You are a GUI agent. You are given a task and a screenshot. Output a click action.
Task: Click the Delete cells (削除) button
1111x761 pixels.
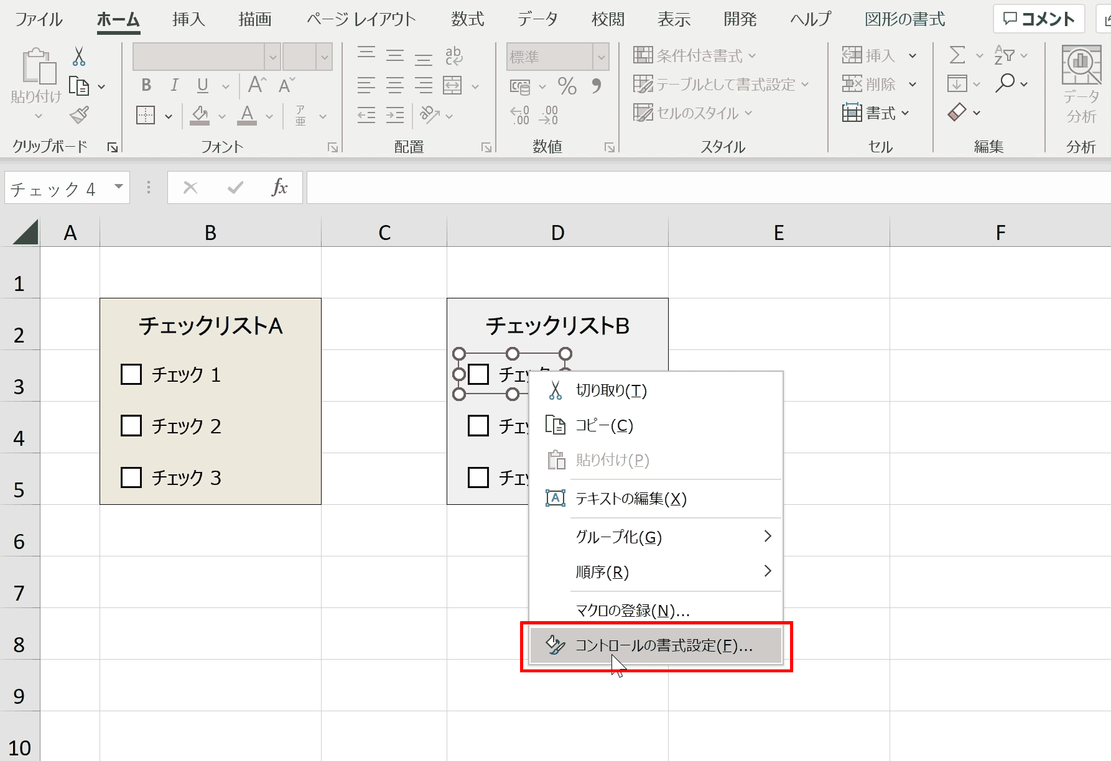pyautogui.click(x=868, y=84)
